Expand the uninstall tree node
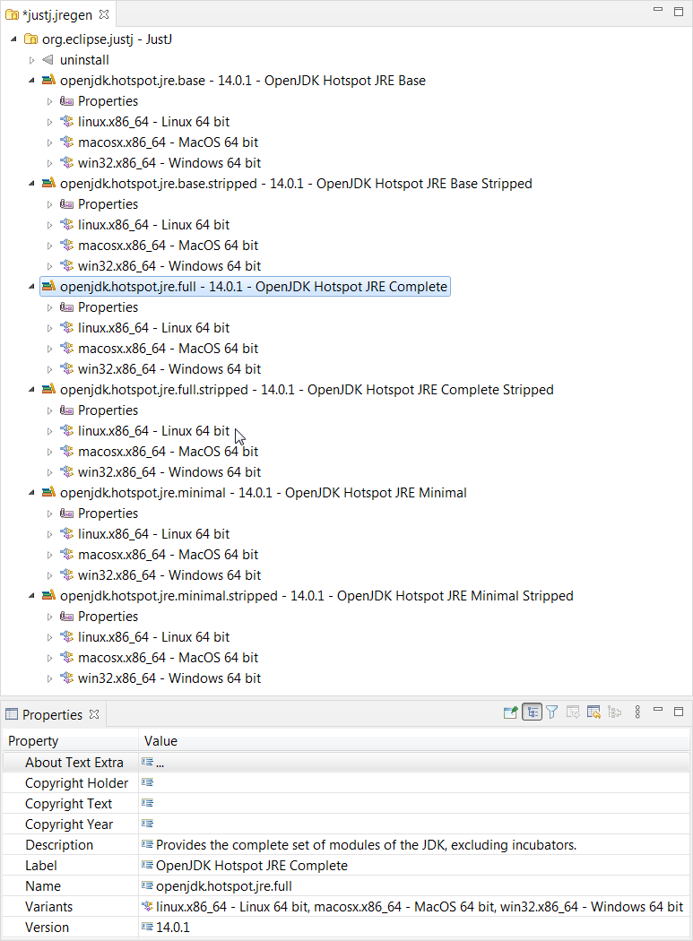693x941 pixels. 32,60
